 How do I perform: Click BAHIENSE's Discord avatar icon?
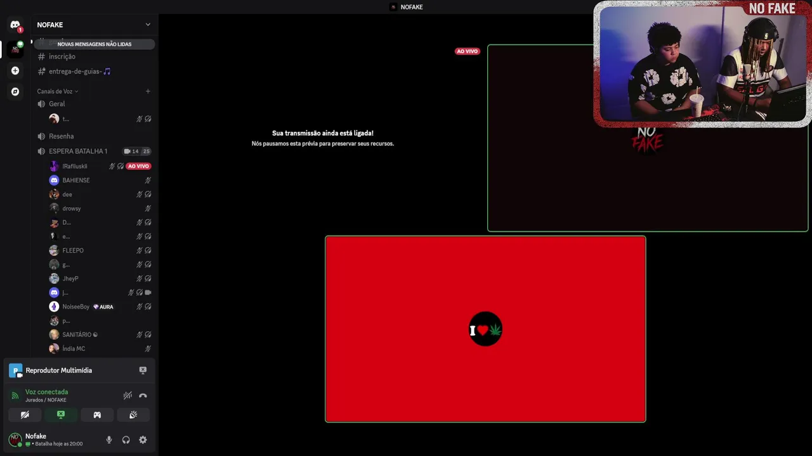[54, 180]
